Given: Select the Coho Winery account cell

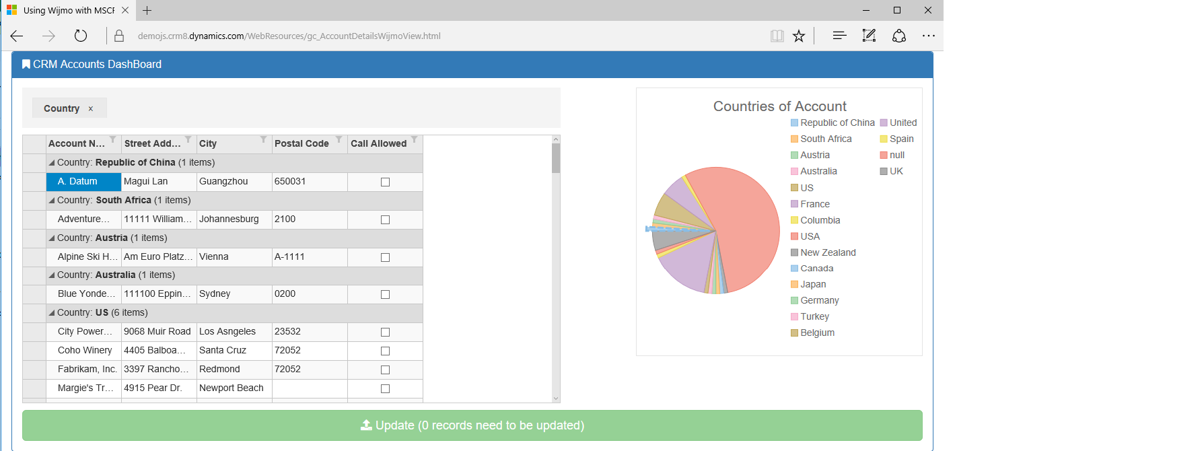Looking at the screenshot, I should pos(84,351).
